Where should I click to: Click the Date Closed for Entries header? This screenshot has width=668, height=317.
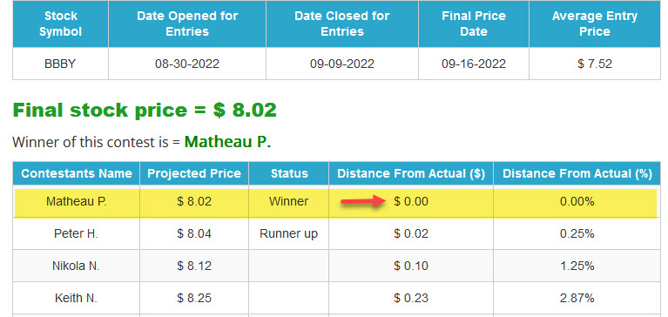(342, 24)
